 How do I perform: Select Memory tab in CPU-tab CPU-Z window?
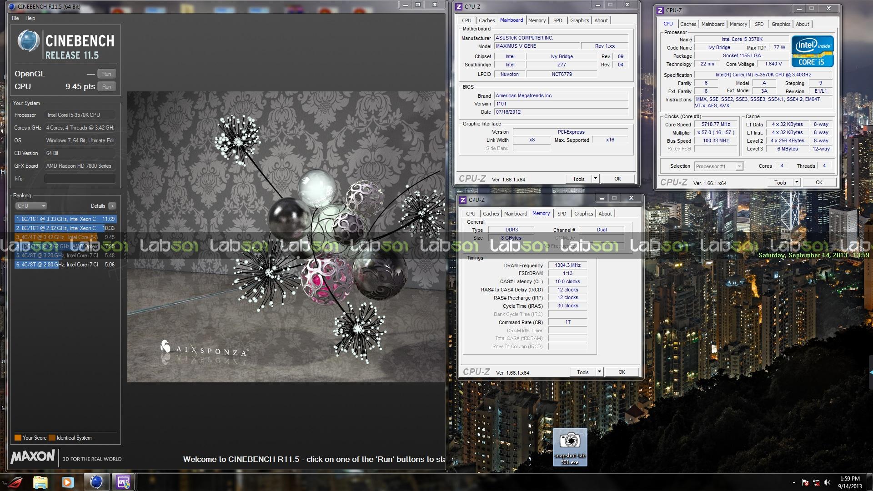[738, 24]
